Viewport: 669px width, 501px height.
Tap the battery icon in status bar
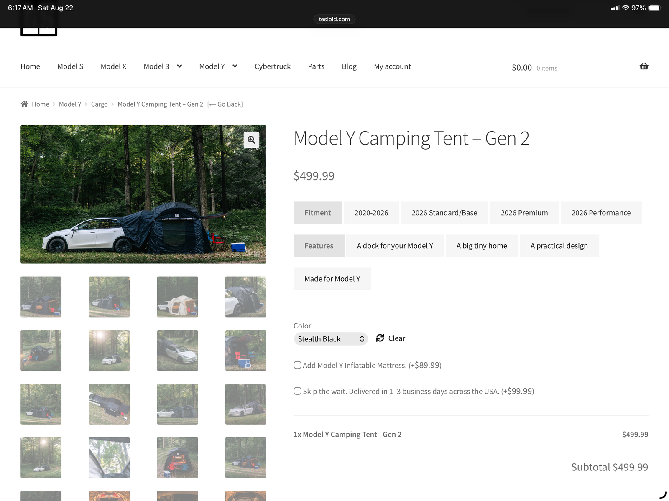point(655,8)
